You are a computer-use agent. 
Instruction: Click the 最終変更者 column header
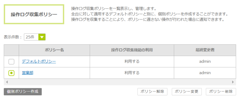click(205, 50)
